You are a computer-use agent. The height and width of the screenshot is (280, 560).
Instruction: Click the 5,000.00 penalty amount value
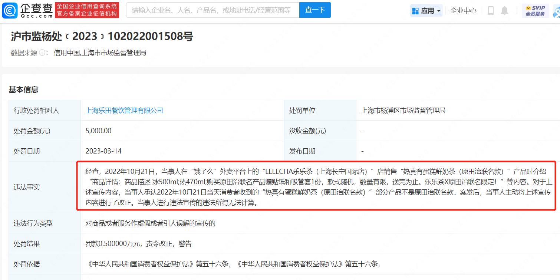pos(99,131)
